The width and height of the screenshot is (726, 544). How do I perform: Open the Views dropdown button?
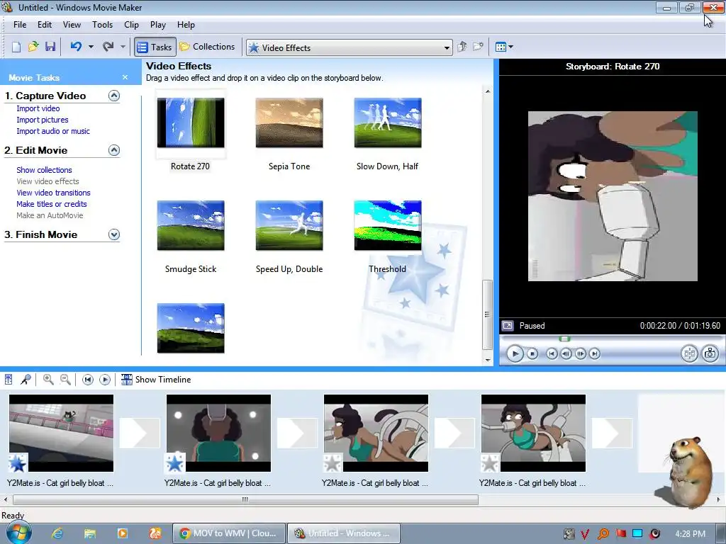click(504, 47)
